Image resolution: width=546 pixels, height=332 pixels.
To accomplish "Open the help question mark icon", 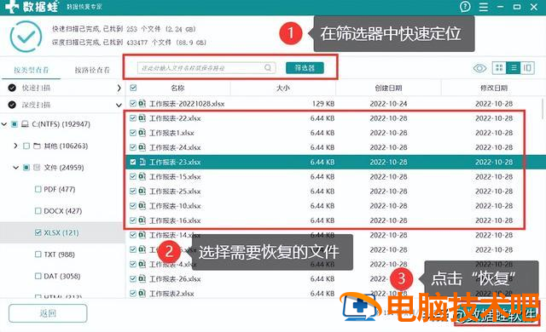I will click(x=465, y=7).
